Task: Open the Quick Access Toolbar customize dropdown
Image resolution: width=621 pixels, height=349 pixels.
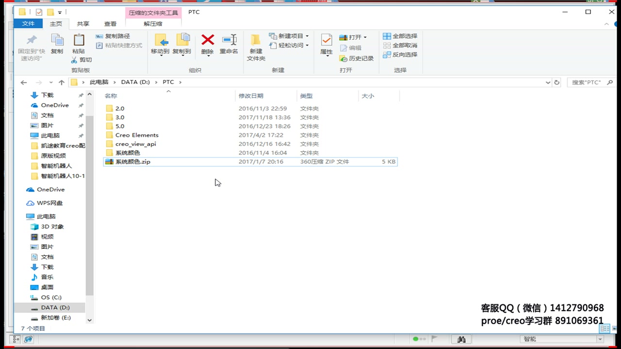Action: (x=60, y=12)
